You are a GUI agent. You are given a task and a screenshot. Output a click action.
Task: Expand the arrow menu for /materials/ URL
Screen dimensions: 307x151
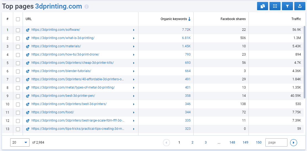(134, 46)
